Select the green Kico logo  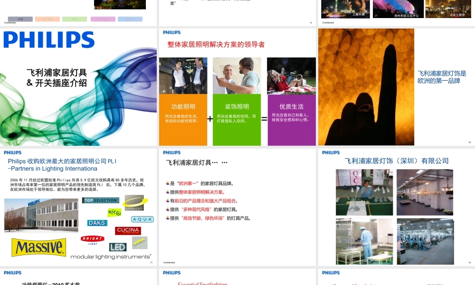(x=114, y=212)
